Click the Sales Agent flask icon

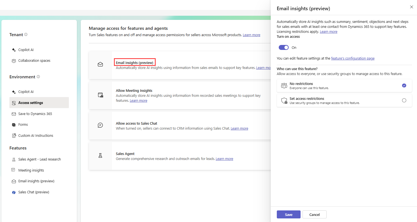[x=14, y=159]
